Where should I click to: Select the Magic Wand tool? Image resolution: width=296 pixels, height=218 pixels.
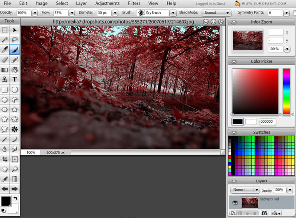(x=5, y=39)
